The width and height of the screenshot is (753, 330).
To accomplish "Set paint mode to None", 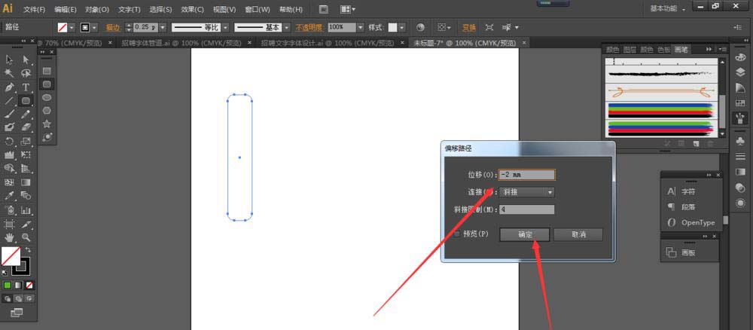I will (x=29, y=286).
